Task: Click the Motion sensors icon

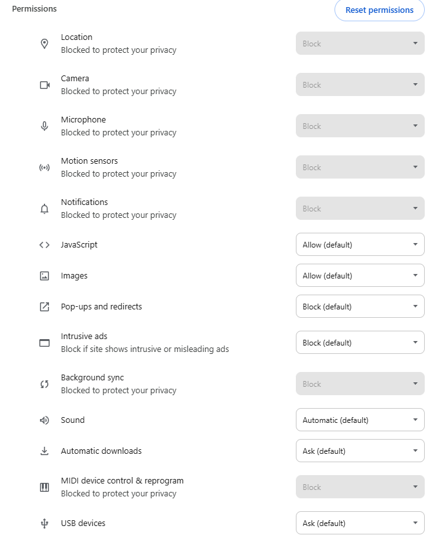Action: point(44,168)
